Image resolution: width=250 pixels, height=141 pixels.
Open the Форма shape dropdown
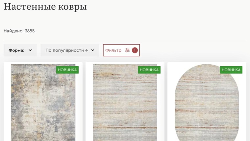click(x=20, y=50)
